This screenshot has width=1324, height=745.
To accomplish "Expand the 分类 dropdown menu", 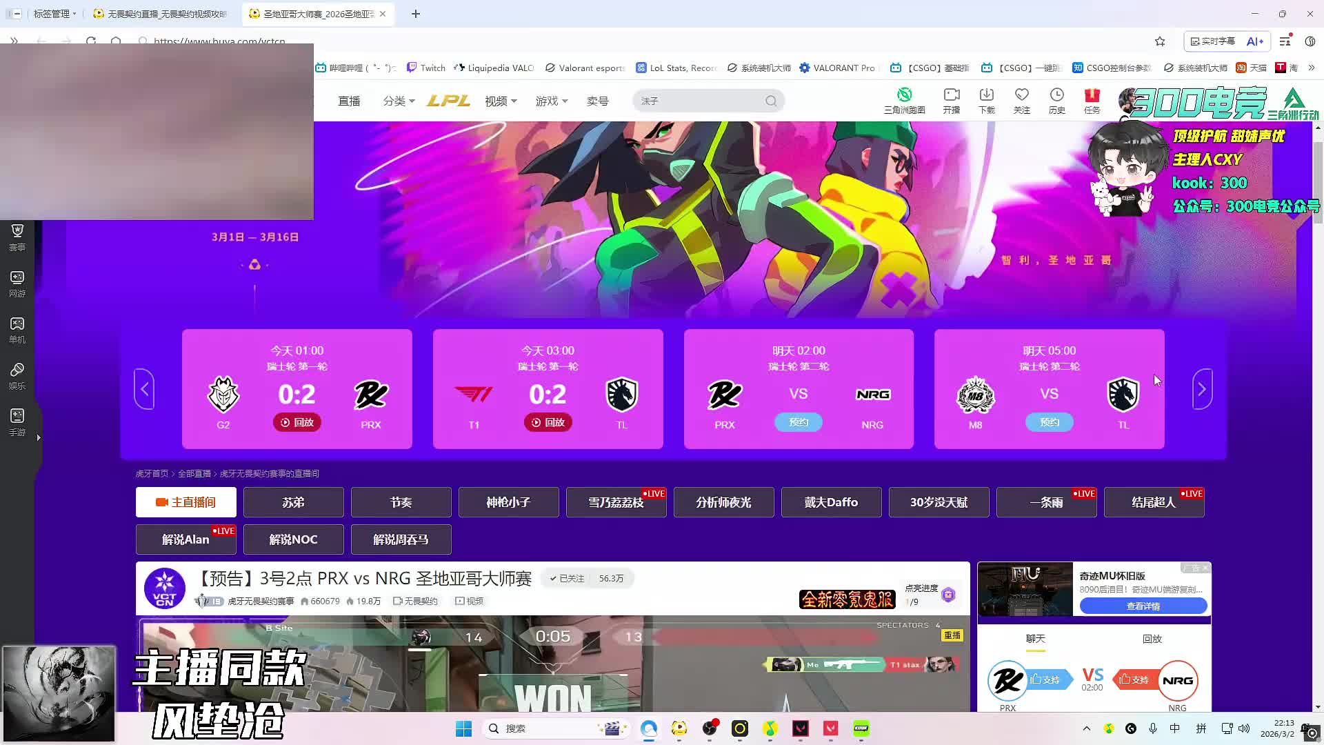I will [399, 101].
